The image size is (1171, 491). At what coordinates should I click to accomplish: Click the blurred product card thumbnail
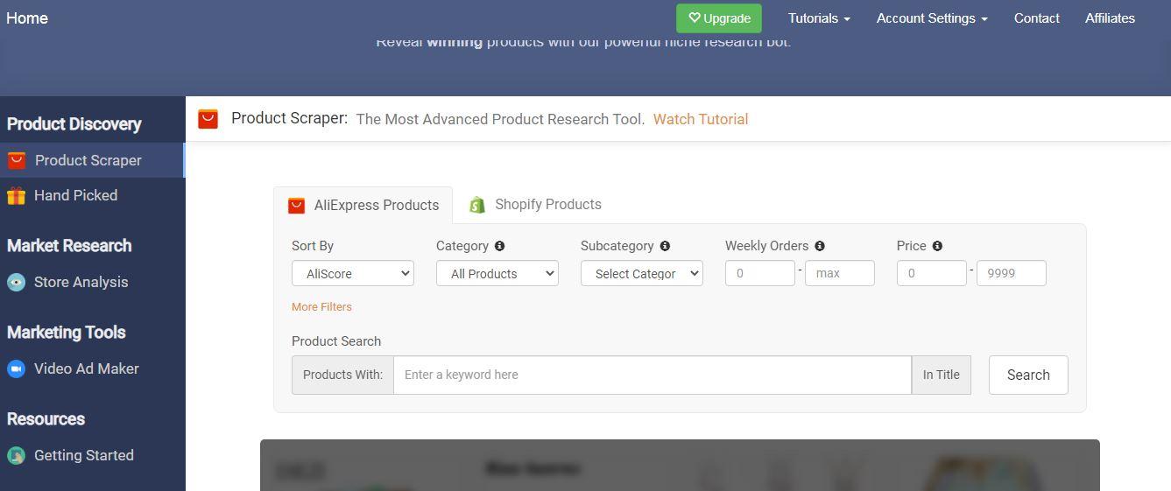click(680, 465)
